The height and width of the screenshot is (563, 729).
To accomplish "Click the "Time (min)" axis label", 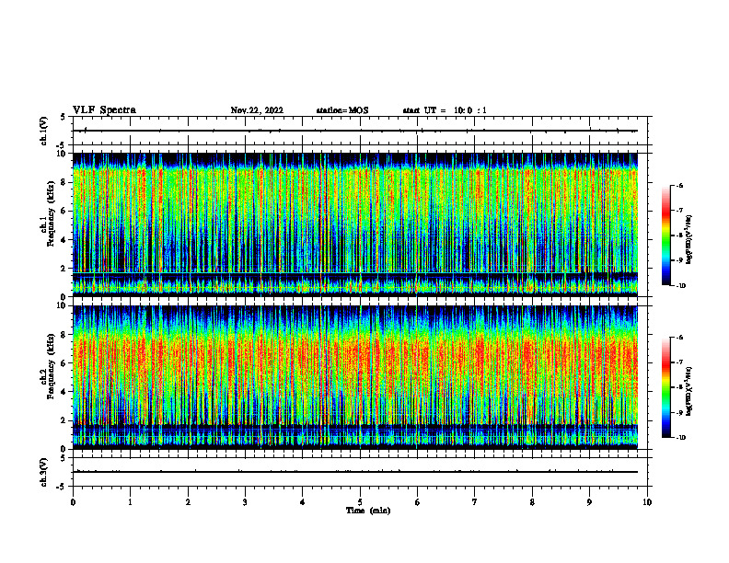I will pyautogui.click(x=368, y=511).
